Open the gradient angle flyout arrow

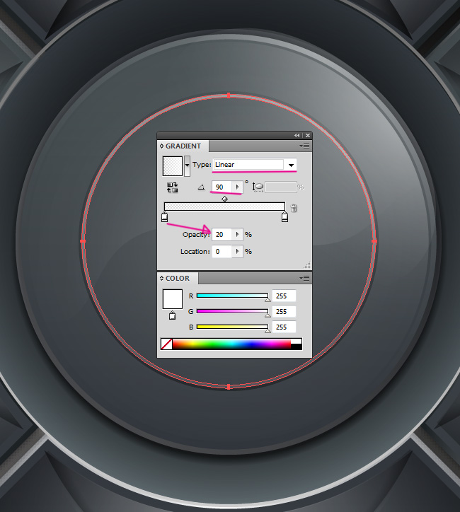pos(237,187)
